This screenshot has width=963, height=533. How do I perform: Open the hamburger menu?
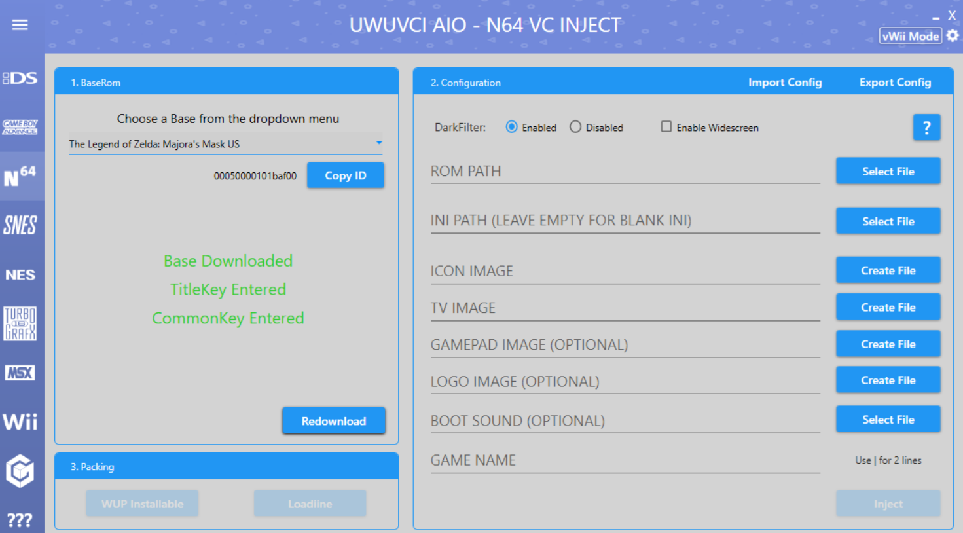20,25
